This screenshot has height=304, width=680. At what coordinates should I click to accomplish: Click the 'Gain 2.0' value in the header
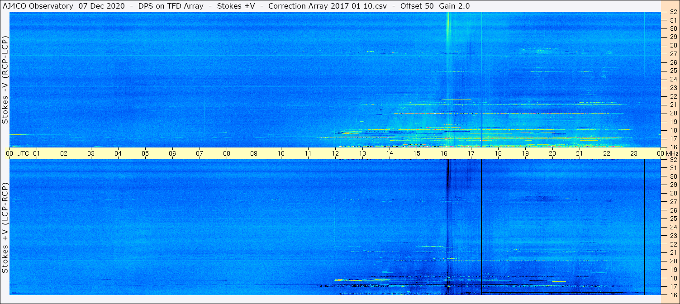454,6
